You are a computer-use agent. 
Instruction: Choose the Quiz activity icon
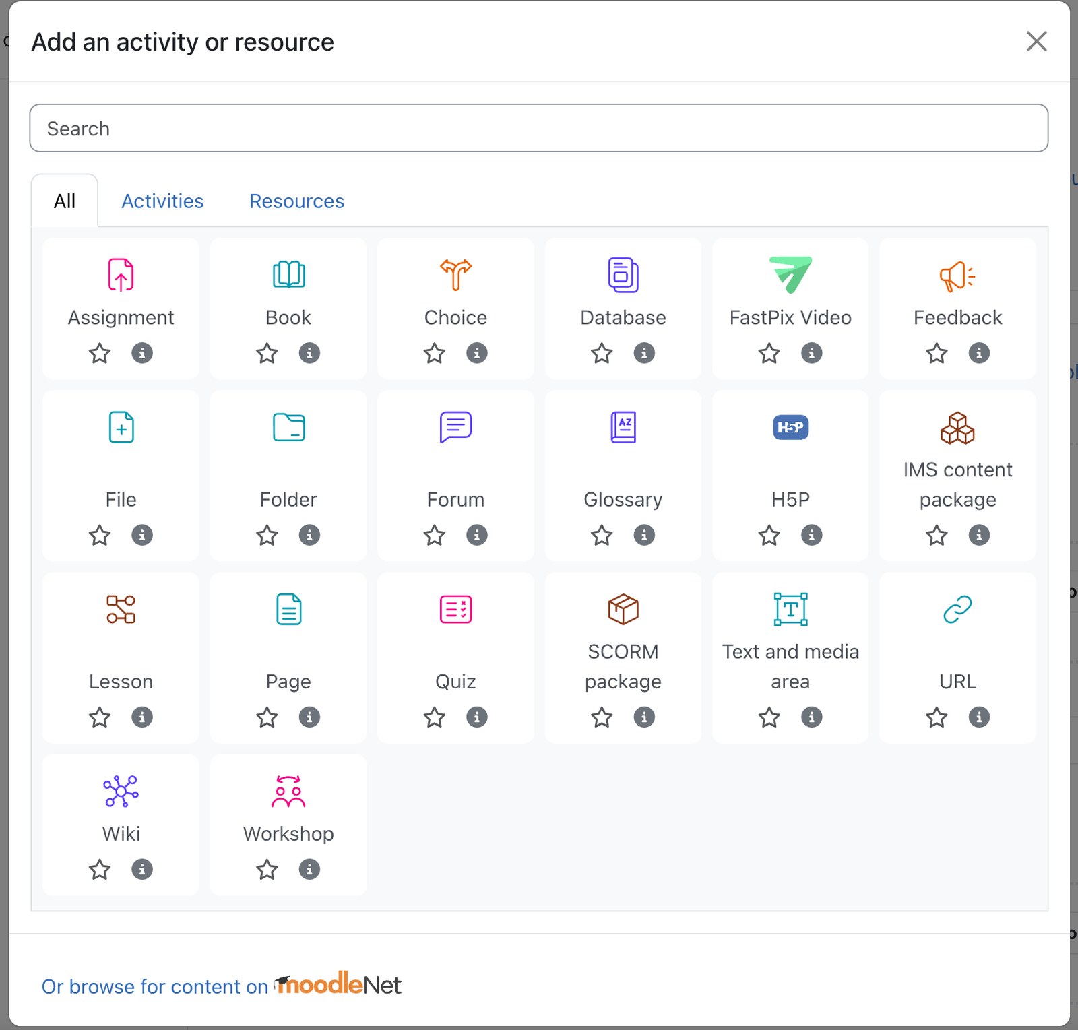(455, 610)
